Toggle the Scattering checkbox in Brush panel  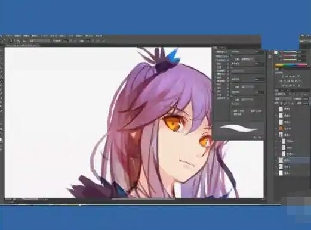216,64
